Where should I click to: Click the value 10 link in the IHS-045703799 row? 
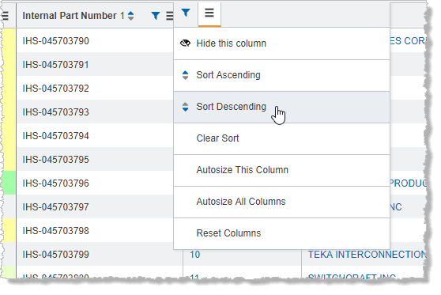pyautogui.click(x=194, y=255)
